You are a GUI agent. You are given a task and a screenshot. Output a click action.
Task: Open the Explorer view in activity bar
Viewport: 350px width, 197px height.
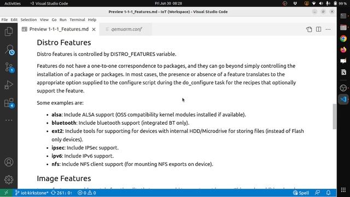(9, 32)
